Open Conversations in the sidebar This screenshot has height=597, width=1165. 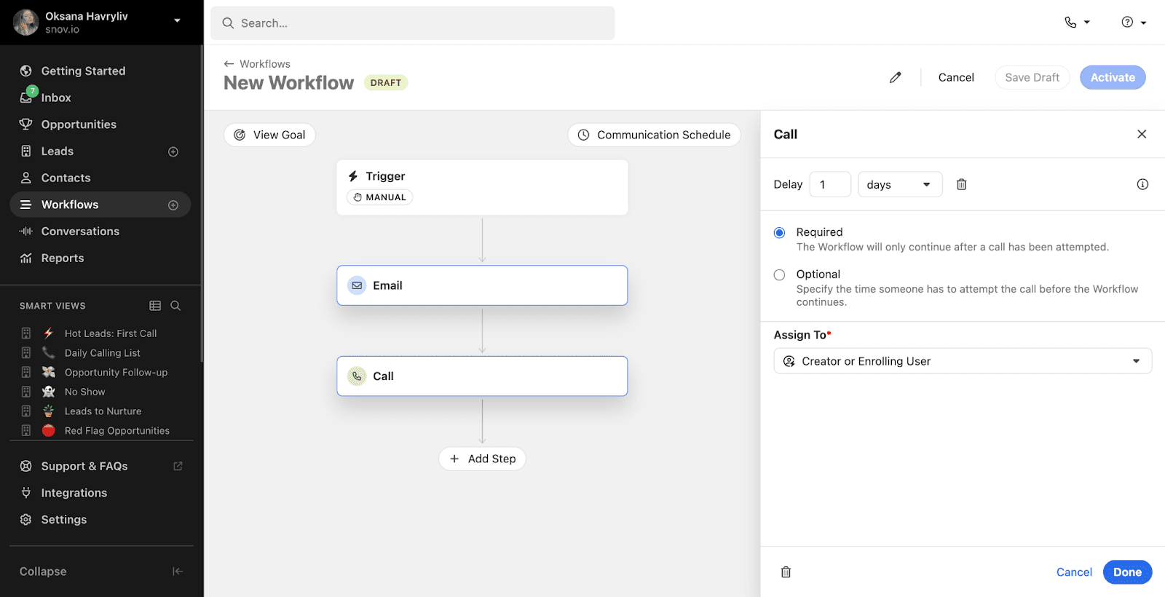80,232
